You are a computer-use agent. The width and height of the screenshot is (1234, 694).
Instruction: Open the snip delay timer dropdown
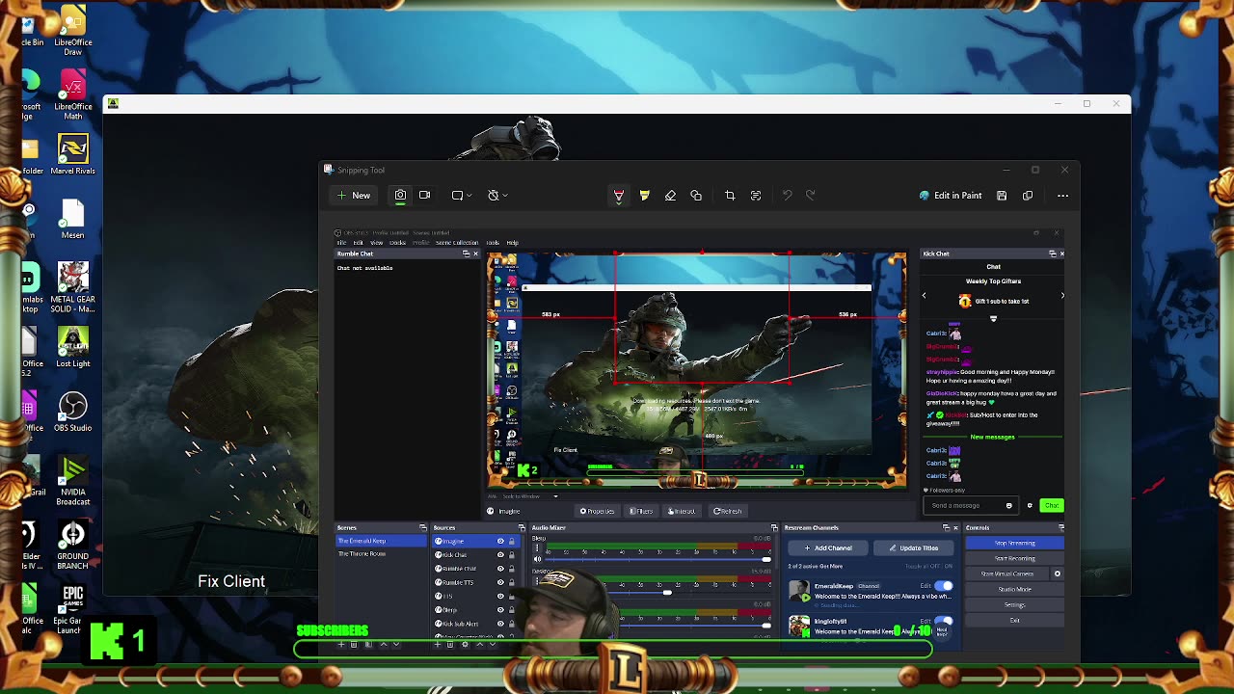point(497,196)
